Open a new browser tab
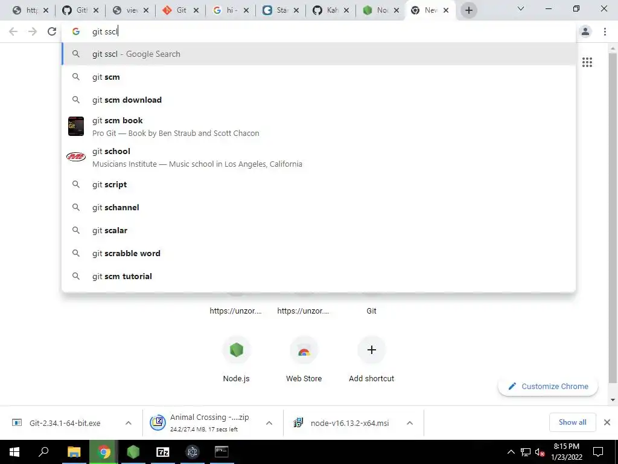Viewport: 618px width, 464px height. click(468, 10)
